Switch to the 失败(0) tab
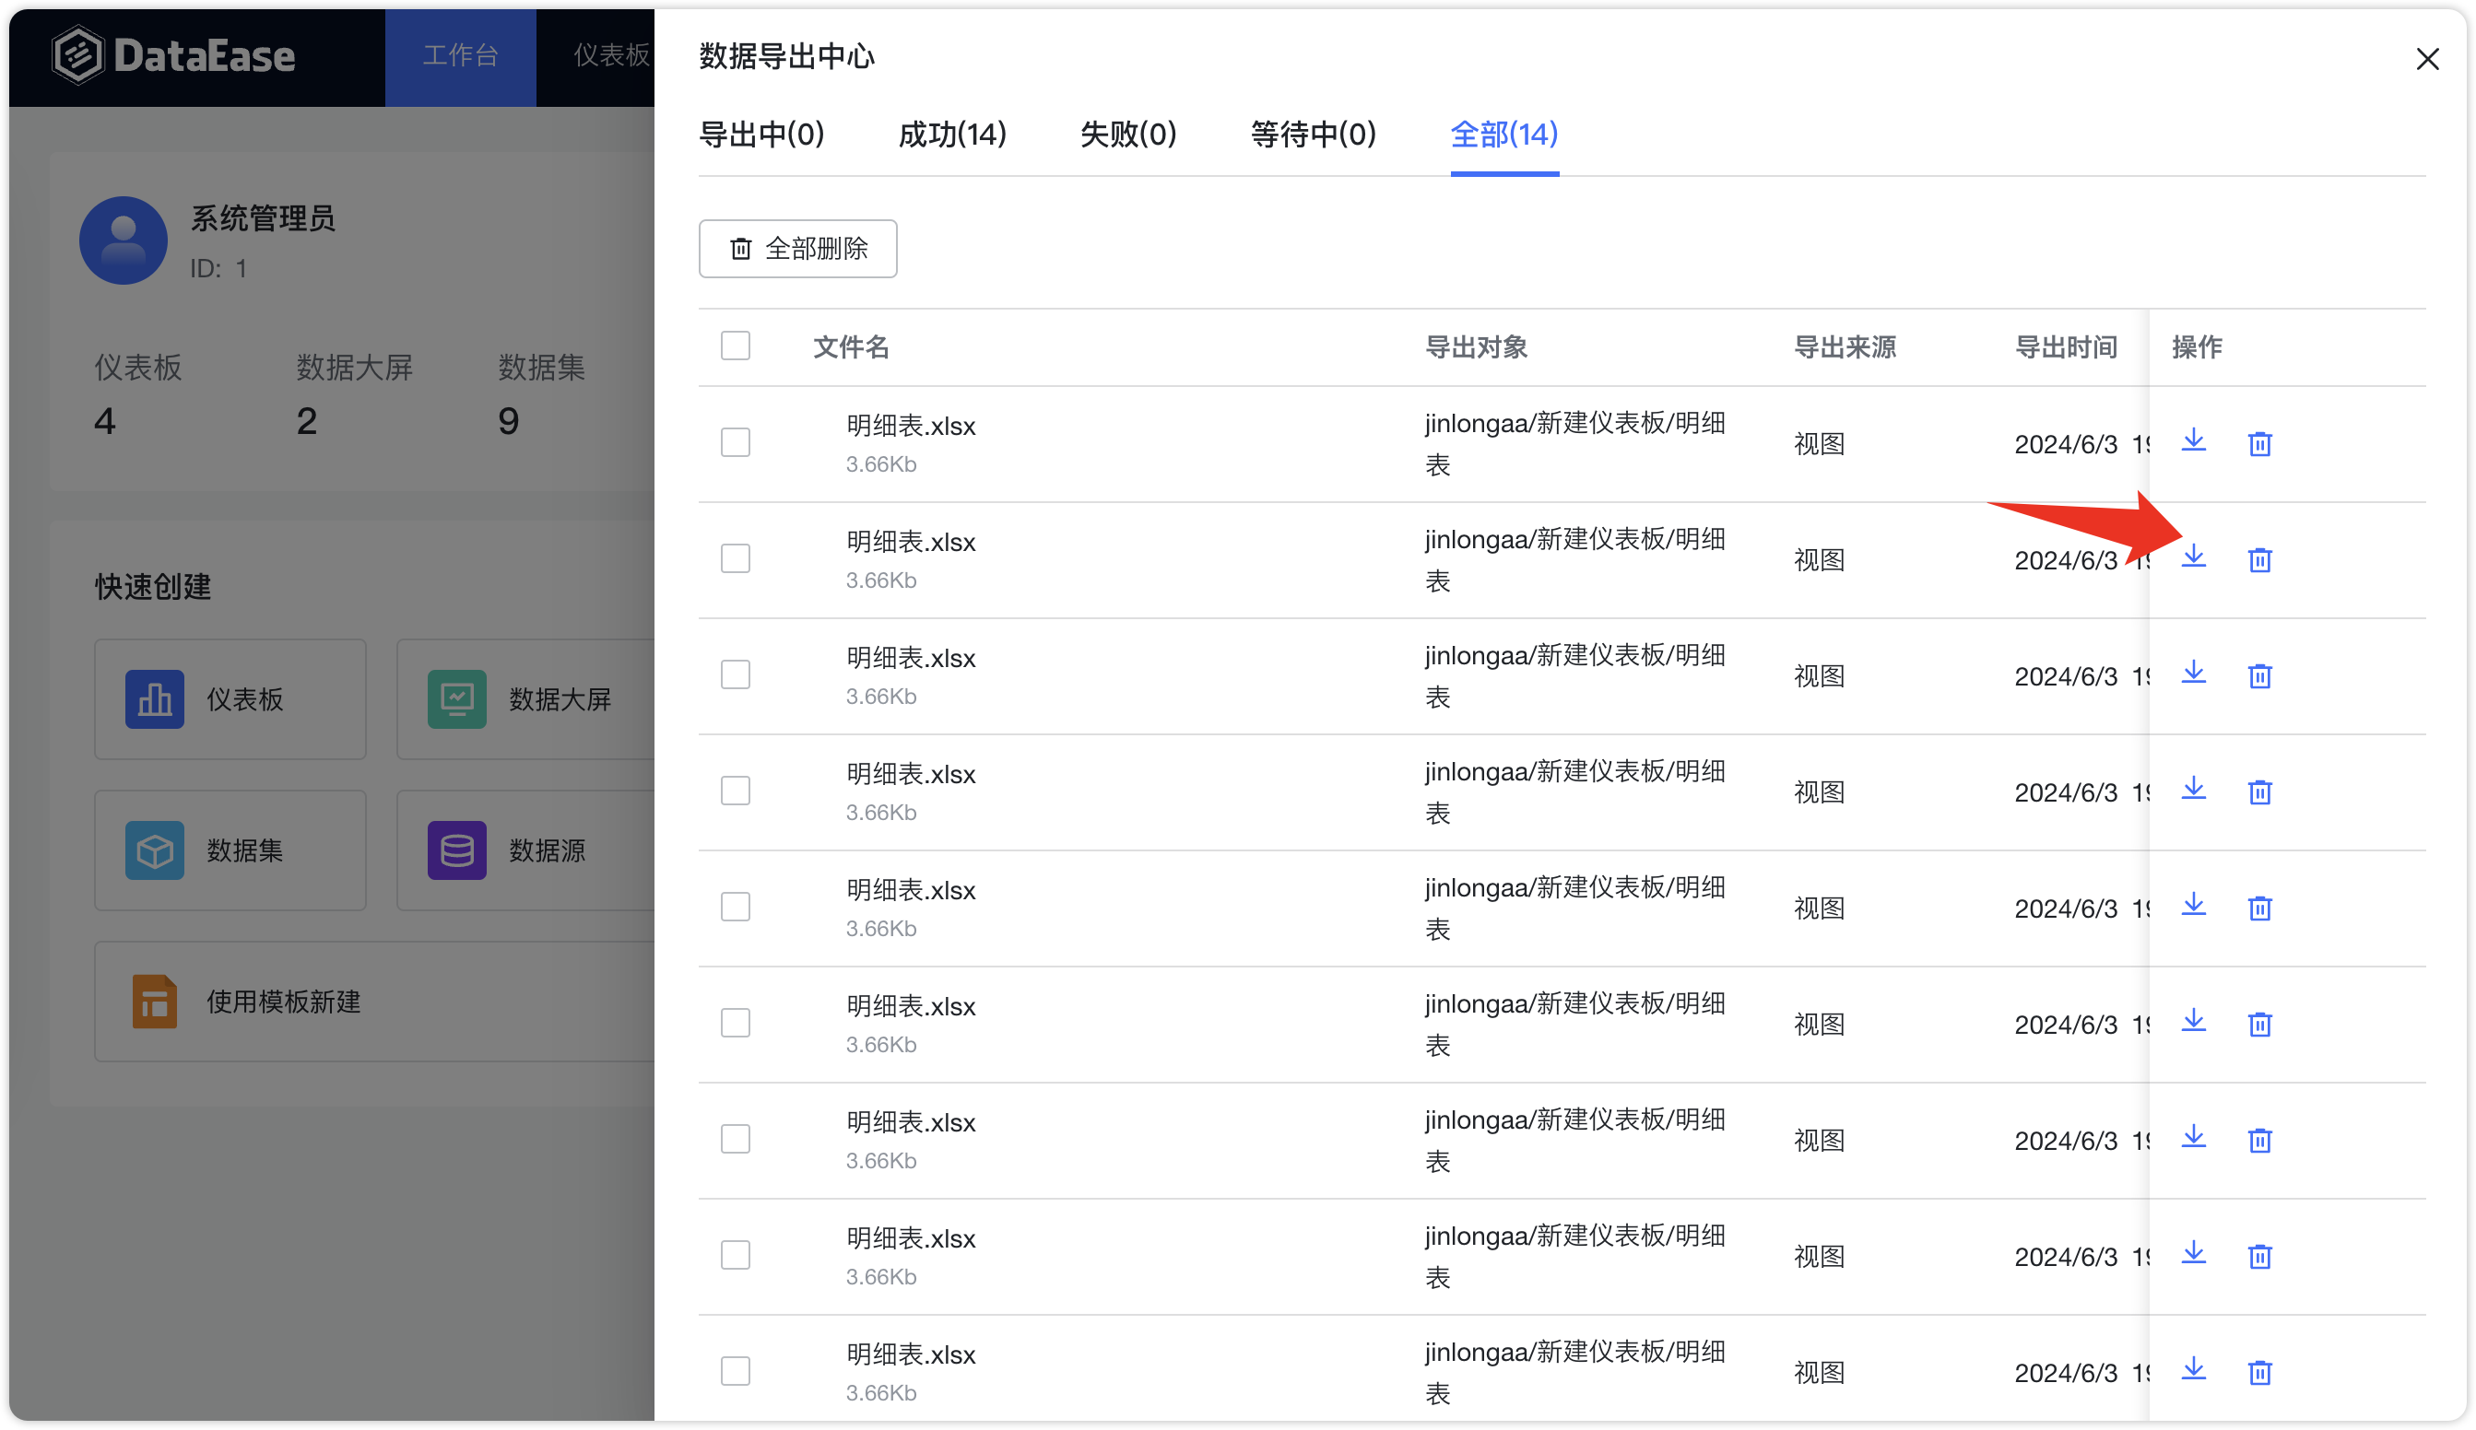The height and width of the screenshot is (1430, 2476). click(x=1128, y=135)
